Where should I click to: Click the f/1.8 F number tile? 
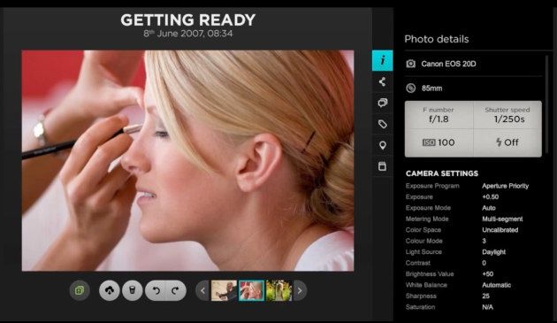point(439,115)
